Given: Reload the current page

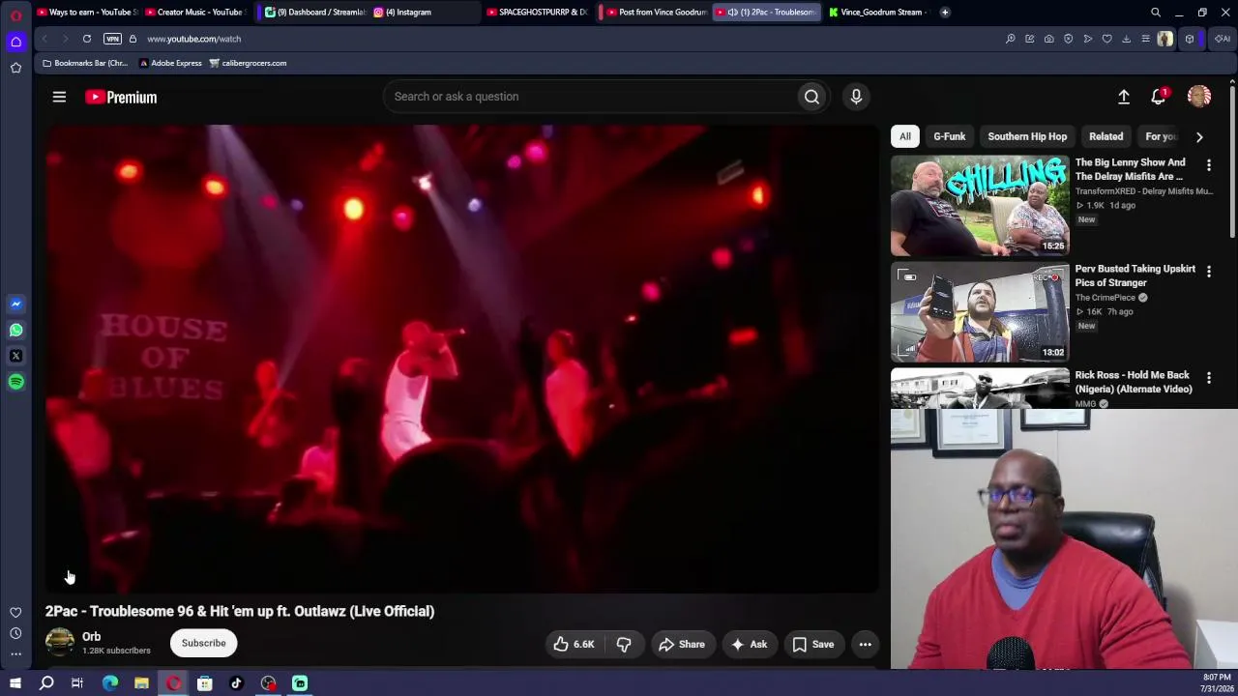Looking at the screenshot, I should point(87,39).
